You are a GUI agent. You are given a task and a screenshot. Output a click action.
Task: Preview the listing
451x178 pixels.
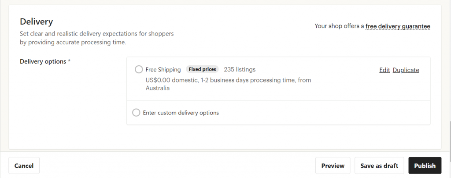(333, 165)
